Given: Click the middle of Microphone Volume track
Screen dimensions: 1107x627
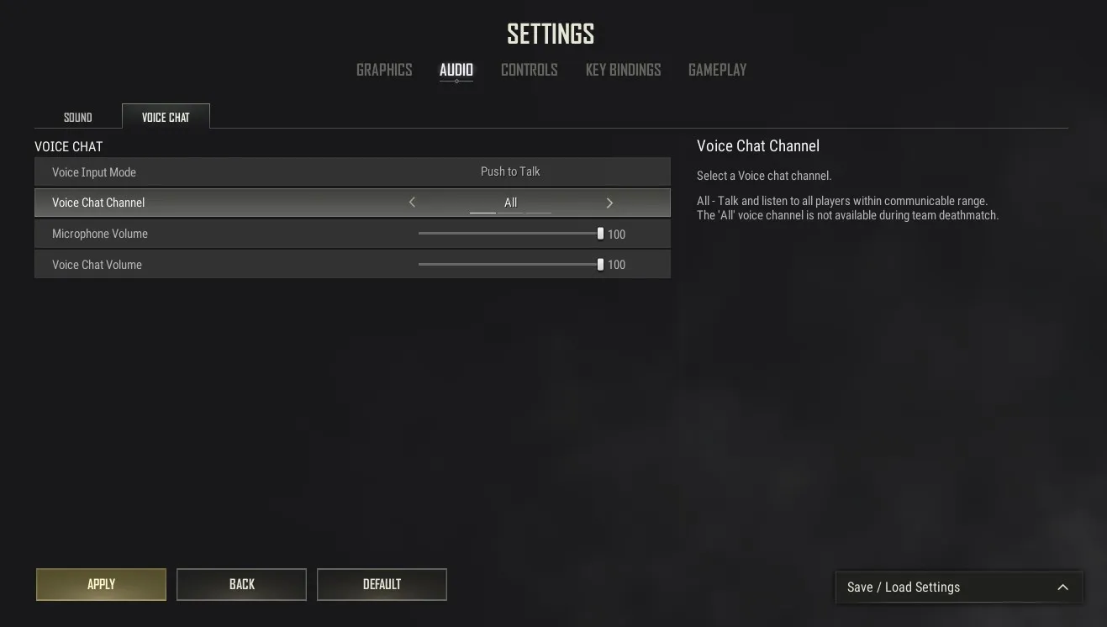Looking at the screenshot, I should pos(509,234).
